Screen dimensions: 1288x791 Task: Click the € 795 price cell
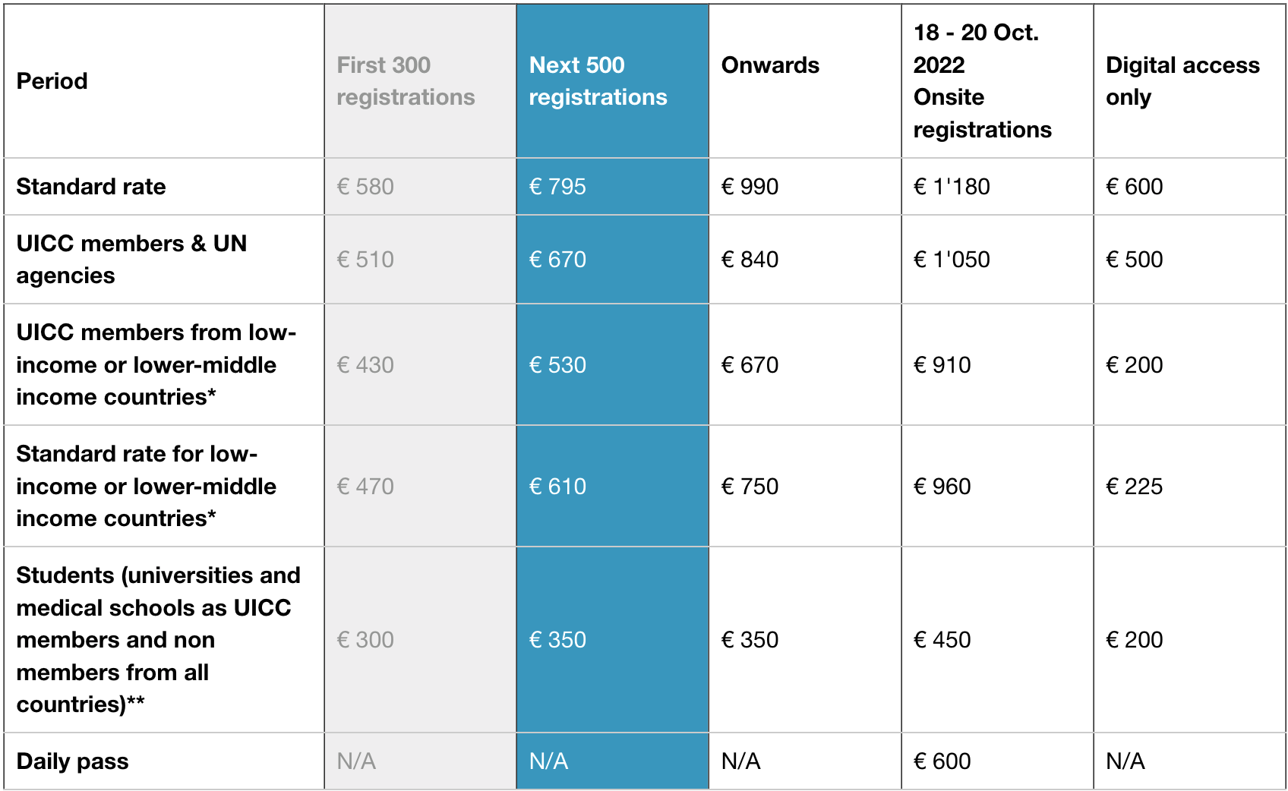(x=557, y=187)
